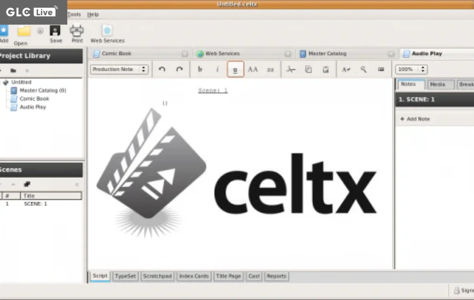474x300 pixels.
Task: Switch to the Reports bottom tab
Action: 276,276
